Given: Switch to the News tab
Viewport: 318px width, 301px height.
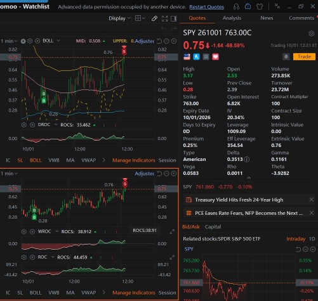Looking at the screenshot, I should (267, 18).
